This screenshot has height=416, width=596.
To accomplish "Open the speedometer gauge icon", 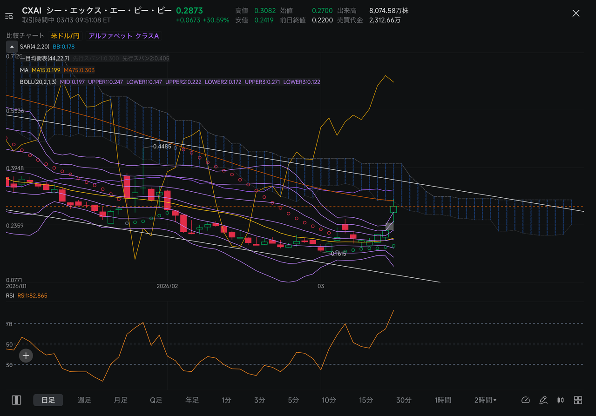I will 526,400.
